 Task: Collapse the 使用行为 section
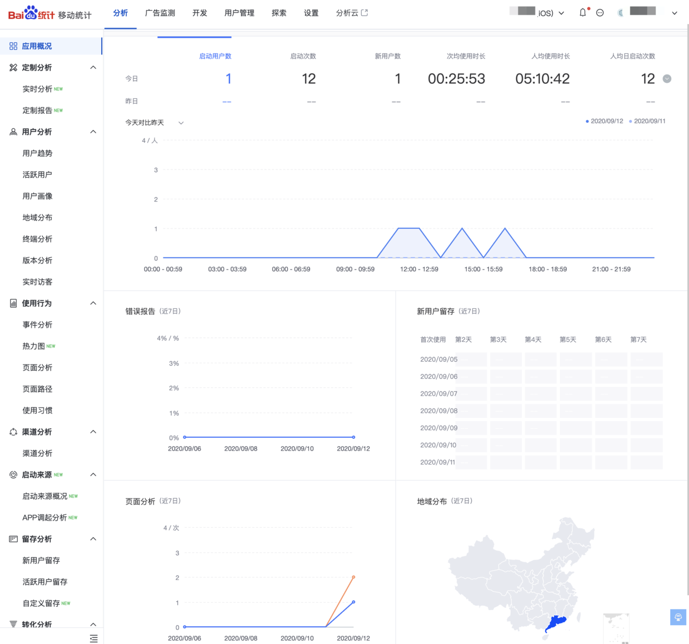(x=93, y=303)
